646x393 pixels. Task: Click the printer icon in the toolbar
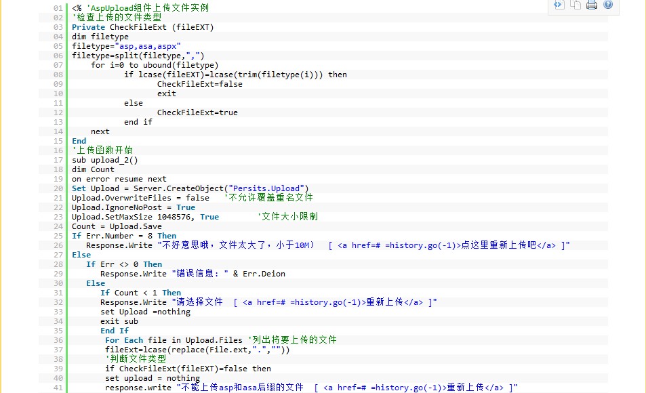591,5
